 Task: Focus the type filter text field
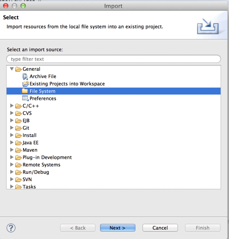pos(114,59)
